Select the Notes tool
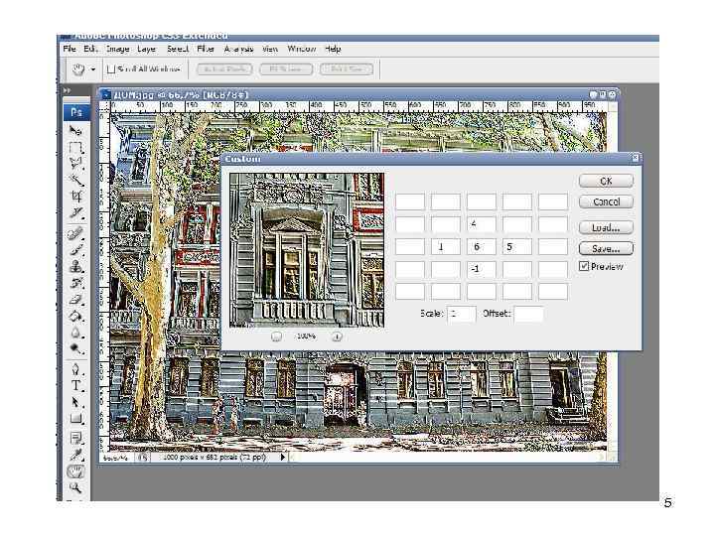This screenshot has height=536, width=715. click(x=75, y=438)
